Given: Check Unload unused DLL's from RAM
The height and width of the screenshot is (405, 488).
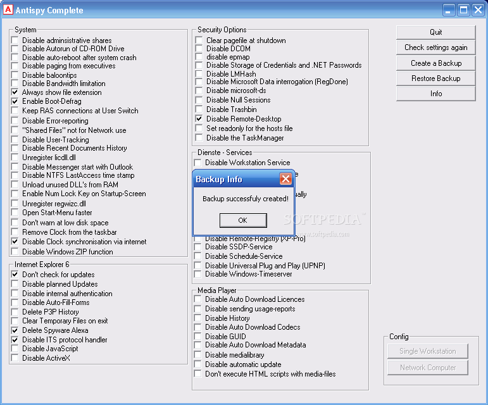Looking at the screenshot, I should coord(15,184).
